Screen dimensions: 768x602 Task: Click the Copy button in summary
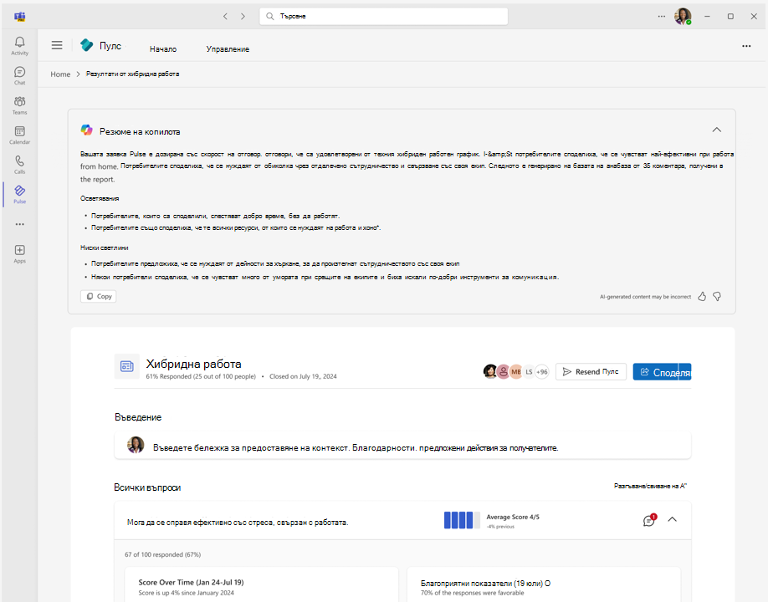click(x=98, y=296)
